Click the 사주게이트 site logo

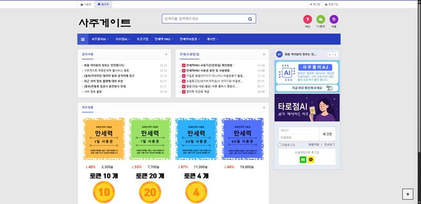coord(105,23)
